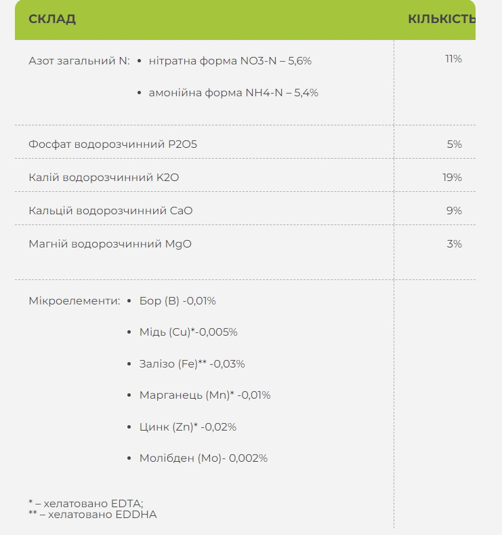Click the Кальцій водорозчинний CaO row
Viewport: 502px width, 535px height.
[x=110, y=211]
